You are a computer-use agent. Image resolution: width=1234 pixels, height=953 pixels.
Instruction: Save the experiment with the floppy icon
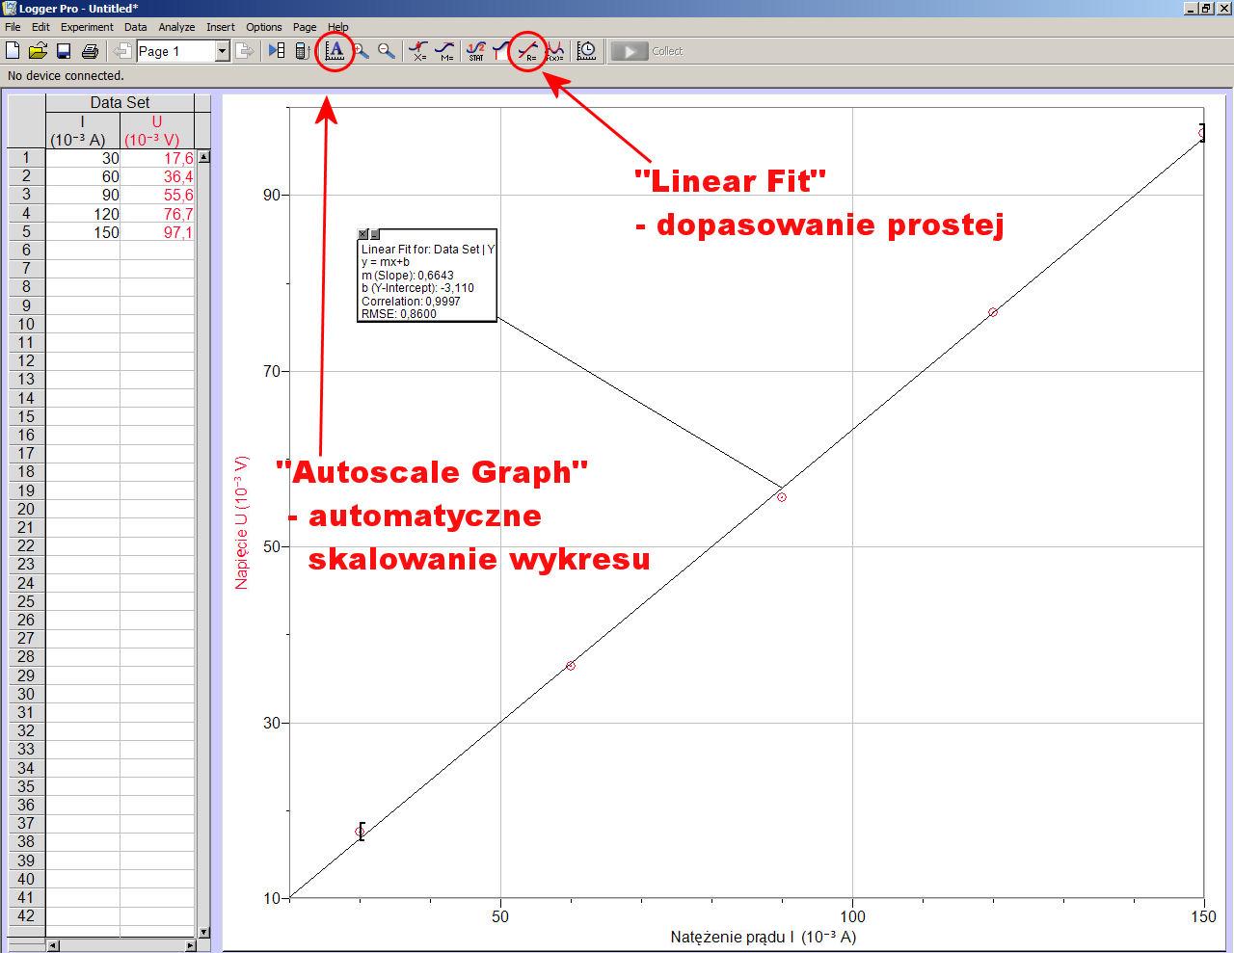coord(64,51)
